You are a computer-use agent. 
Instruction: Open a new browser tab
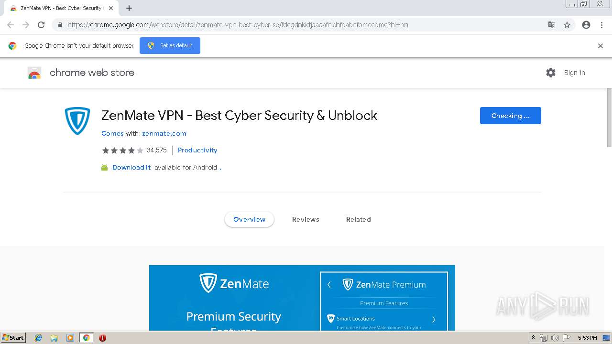[x=129, y=8]
